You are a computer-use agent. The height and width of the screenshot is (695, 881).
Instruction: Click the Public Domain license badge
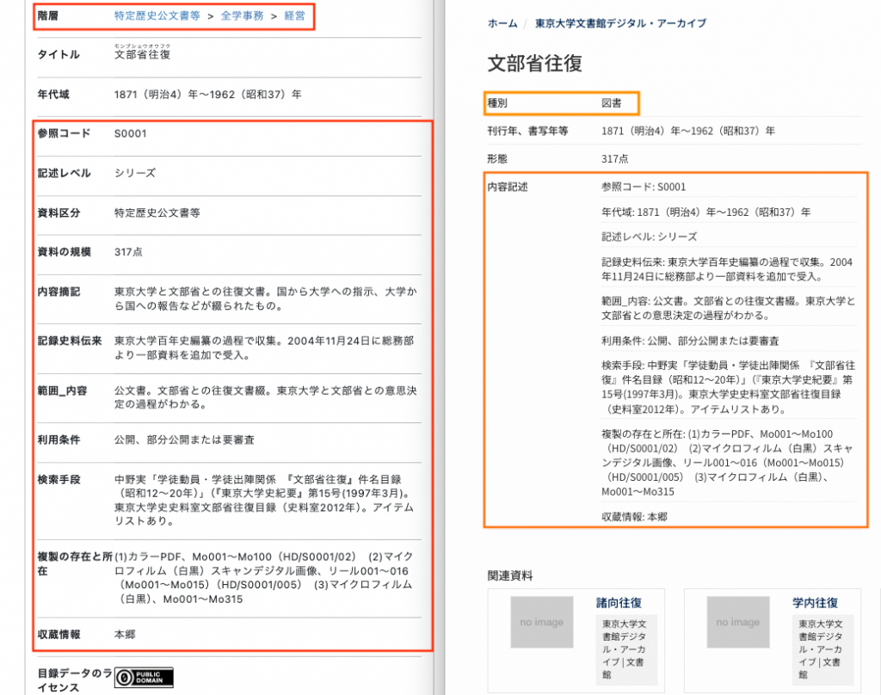[144, 678]
